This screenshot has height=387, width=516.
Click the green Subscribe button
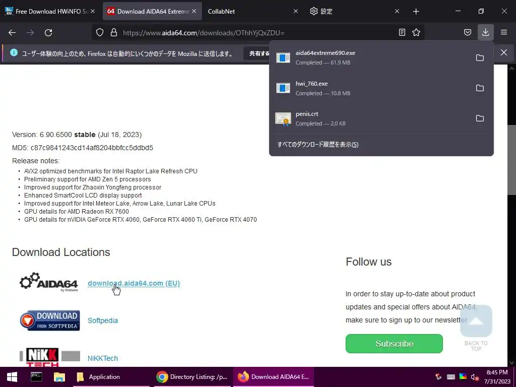394,344
